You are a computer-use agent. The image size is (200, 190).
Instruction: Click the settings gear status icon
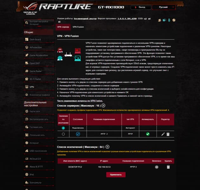tap(174, 20)
